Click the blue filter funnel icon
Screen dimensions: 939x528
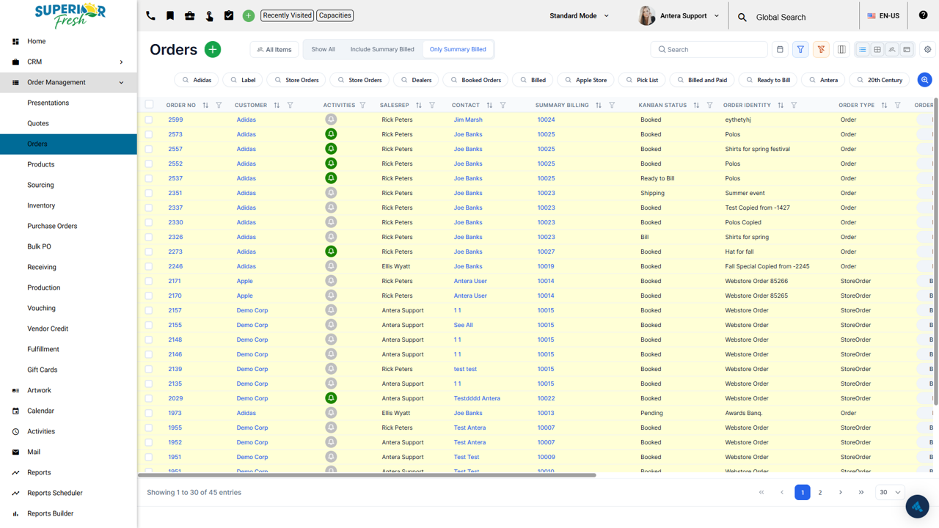point(800,49)
